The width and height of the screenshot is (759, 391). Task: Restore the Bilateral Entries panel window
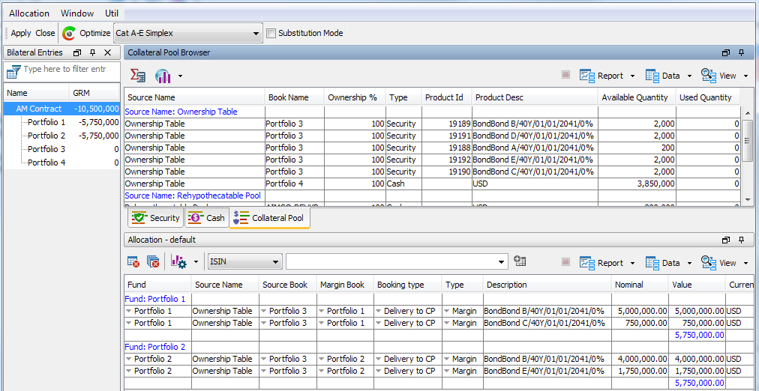coord(77,52)
